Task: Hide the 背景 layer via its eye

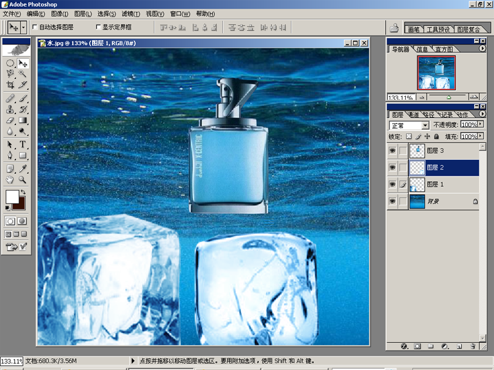Action: [x=392, y=201]
